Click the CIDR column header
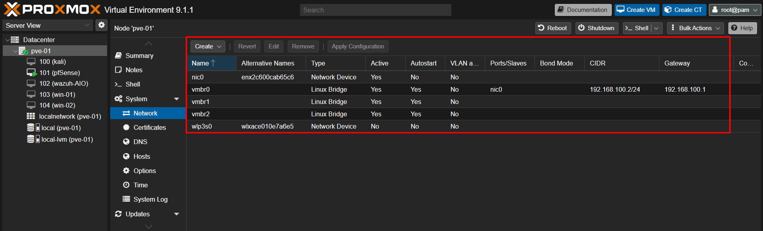 622,63
